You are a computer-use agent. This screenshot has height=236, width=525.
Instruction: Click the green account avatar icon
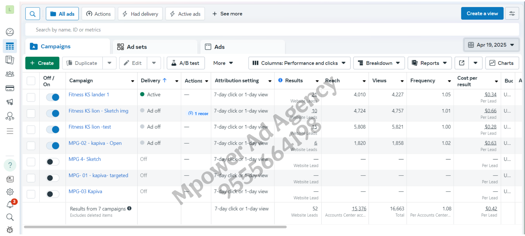point(10,9)
